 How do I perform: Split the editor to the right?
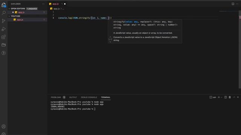pos(233,4)
